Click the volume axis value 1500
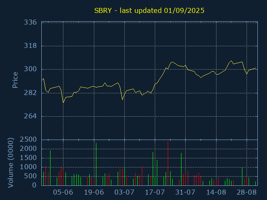Image resolution: width=267 pixels, height=200 pixels. click(28, 158)
